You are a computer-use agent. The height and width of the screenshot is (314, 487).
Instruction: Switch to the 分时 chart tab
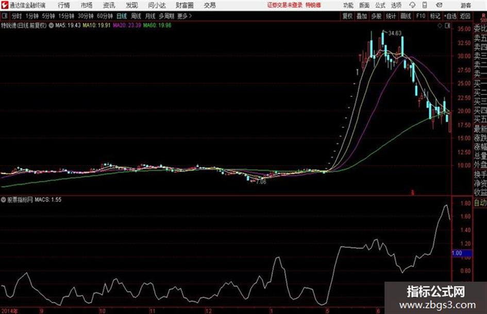[x=16, y=16]
